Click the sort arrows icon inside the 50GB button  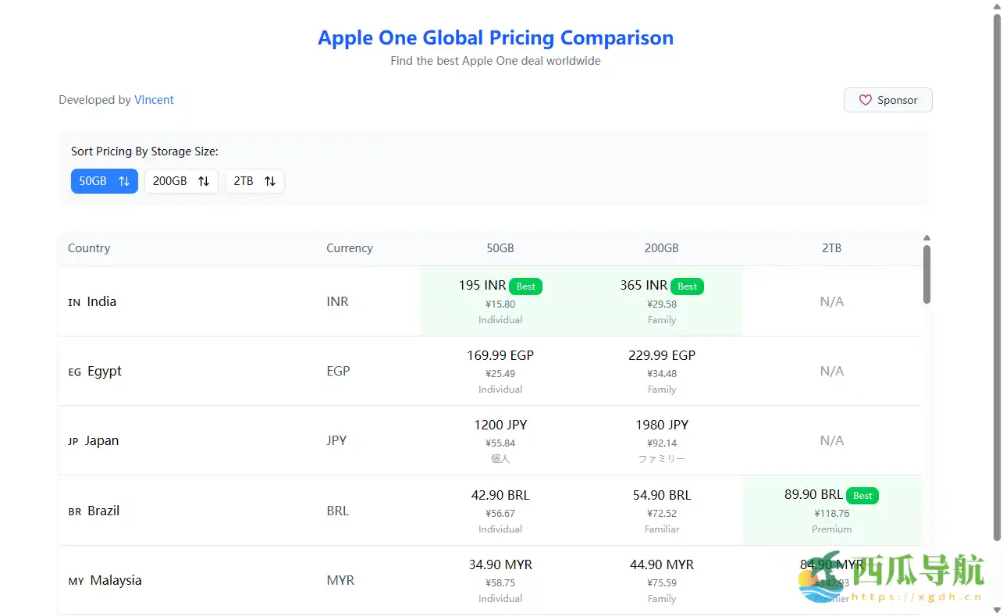point(125,180)
